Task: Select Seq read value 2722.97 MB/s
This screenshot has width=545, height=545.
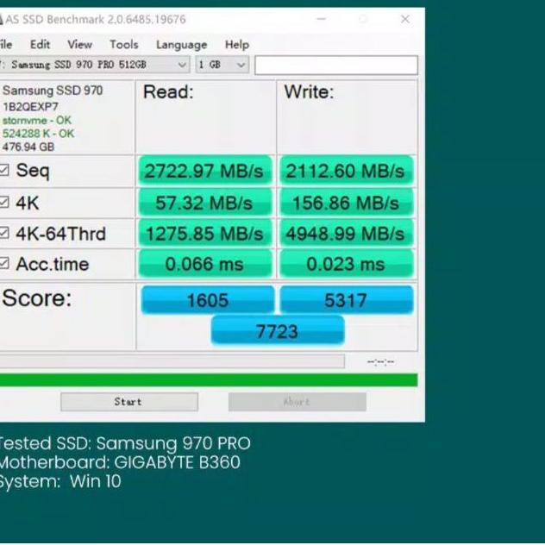Action: pyautogui.click(x=204, y=171)
